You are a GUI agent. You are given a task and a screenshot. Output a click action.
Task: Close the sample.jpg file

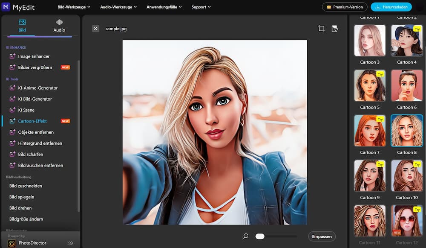[x=95, y=29]
